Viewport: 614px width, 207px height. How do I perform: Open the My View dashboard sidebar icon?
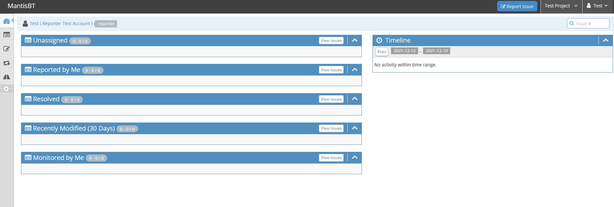(6, 21)
